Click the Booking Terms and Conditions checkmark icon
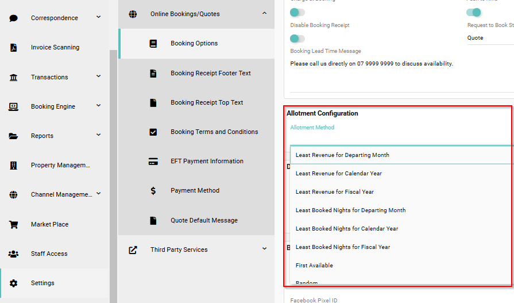The width and height of the screenshot is (514, 303). coord(153,132)
